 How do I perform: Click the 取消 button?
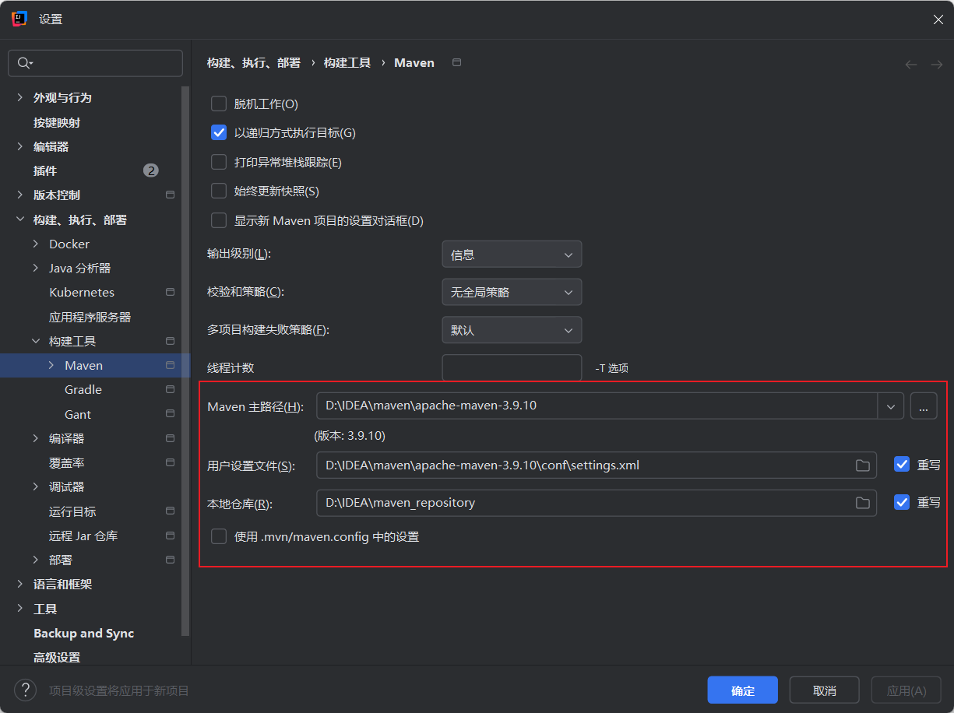(824, 690)
